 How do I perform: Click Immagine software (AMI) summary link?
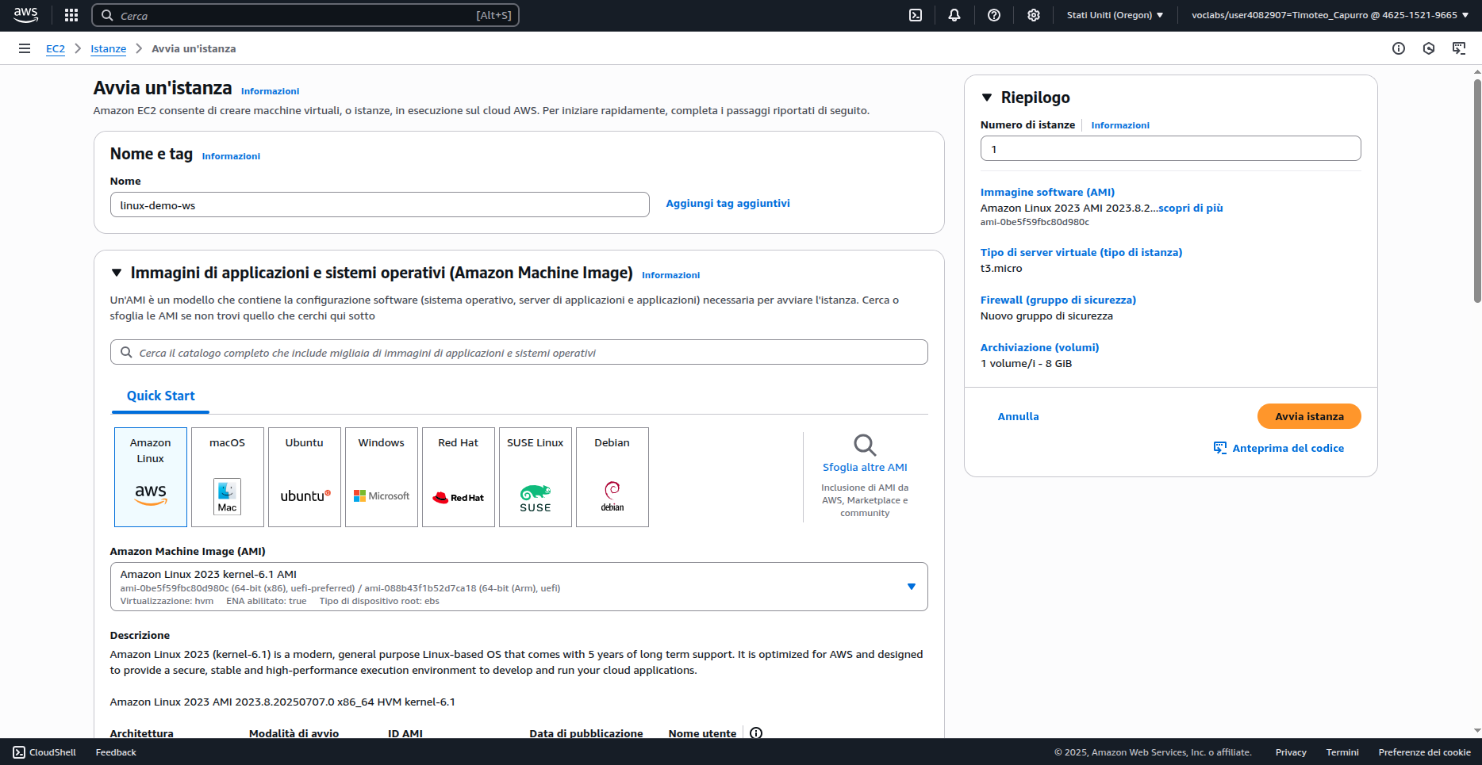[1047, 192]
